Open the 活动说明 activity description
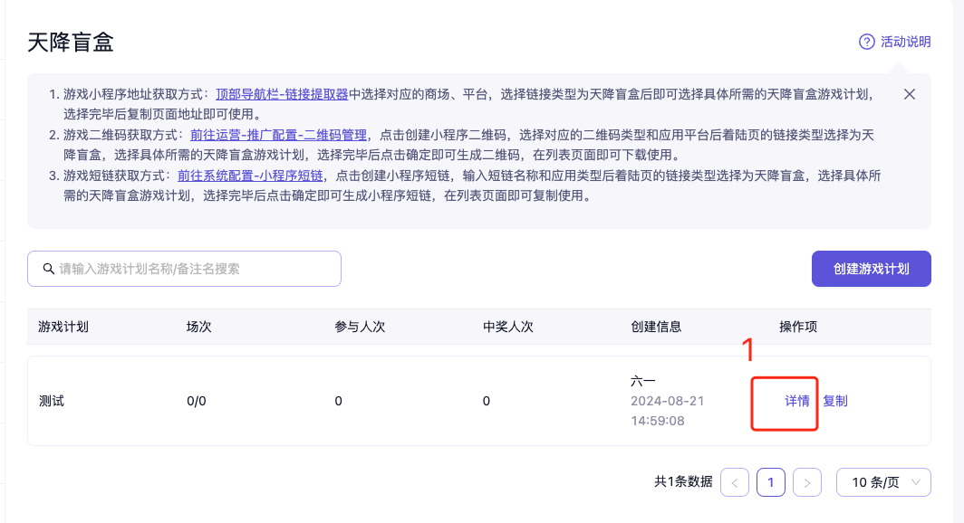 [x=905, y=42]
